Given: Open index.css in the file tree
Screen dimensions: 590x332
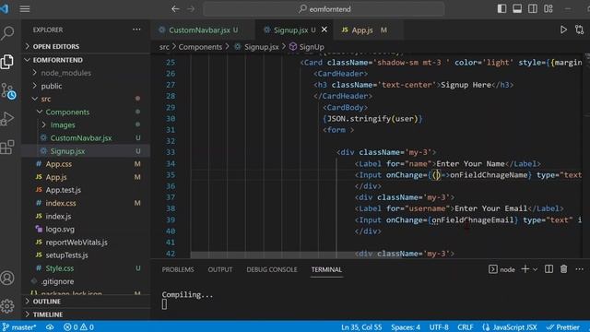Looking at the screenshot, I should pyautogui.click(x=61, y=203).
